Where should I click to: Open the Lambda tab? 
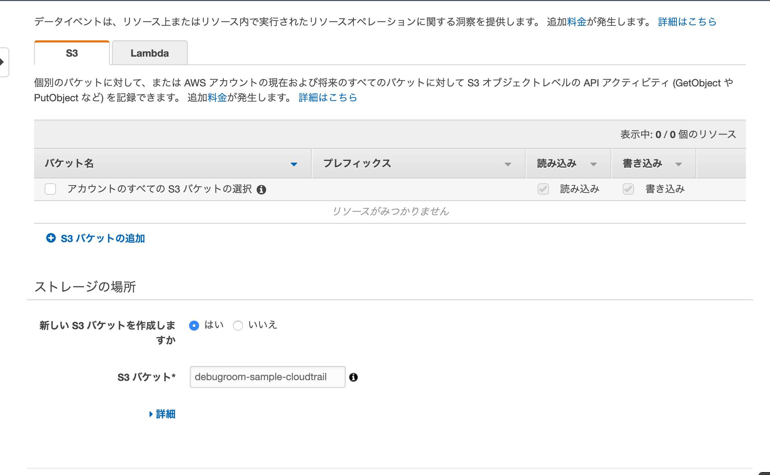pyautogui.click(x=149, y=53)
